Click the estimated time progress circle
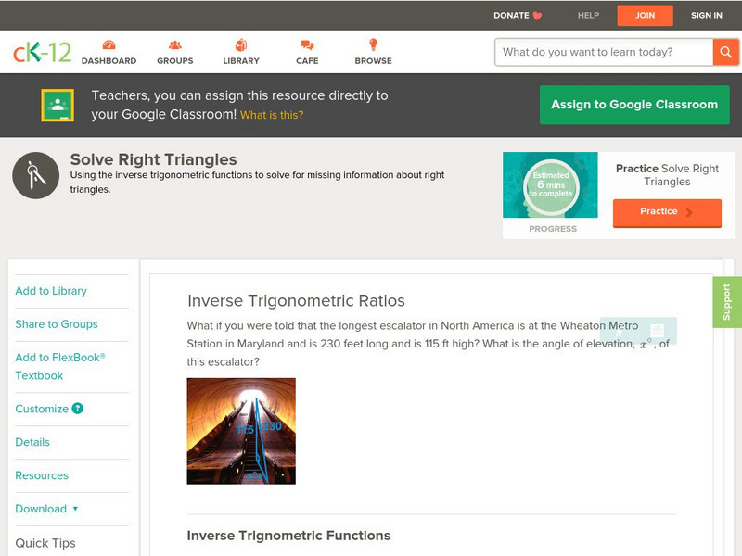742x556 pixels. [x=552, y=185]
